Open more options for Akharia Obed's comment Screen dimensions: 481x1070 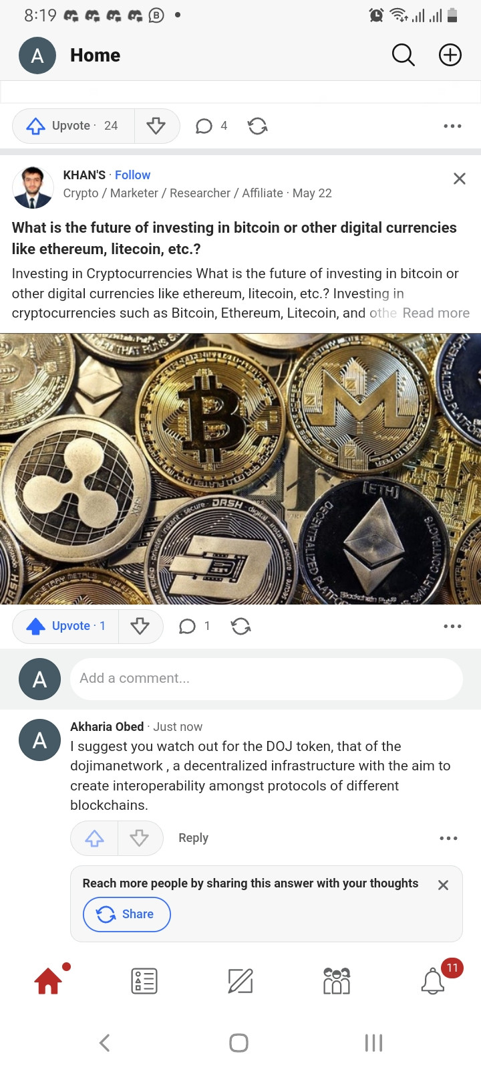coord(448,838)
